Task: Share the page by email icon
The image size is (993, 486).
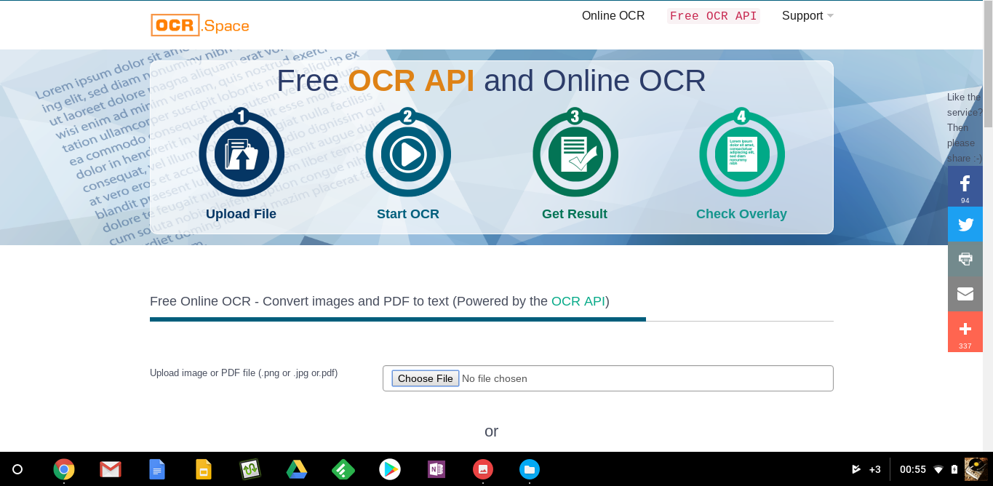Action: click(x=965, y=294)
